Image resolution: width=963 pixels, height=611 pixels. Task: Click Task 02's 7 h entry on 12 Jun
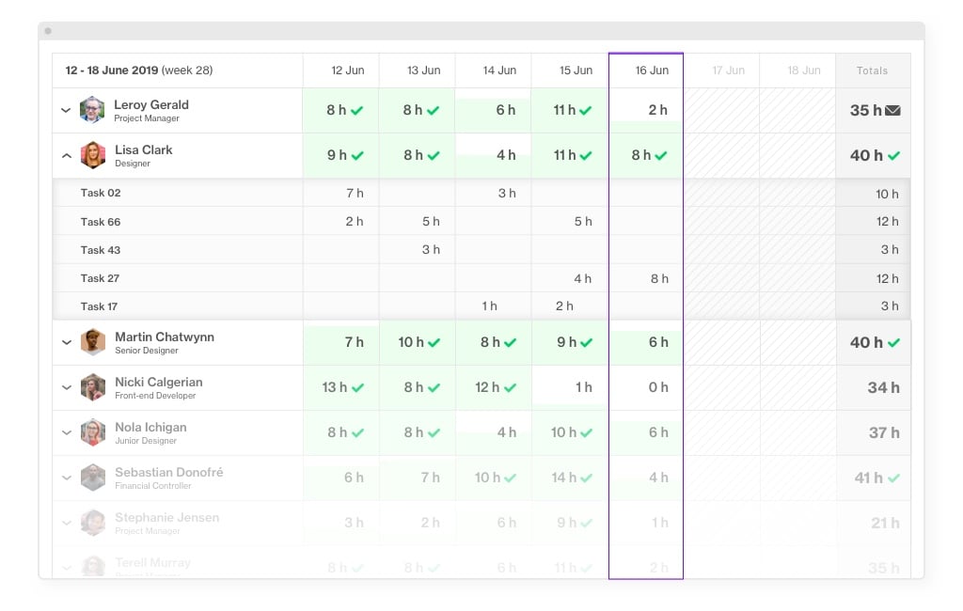click(x=355, y=194)
